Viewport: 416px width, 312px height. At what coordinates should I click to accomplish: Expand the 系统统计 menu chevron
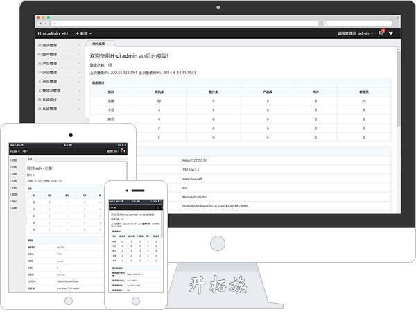point(79,100)
